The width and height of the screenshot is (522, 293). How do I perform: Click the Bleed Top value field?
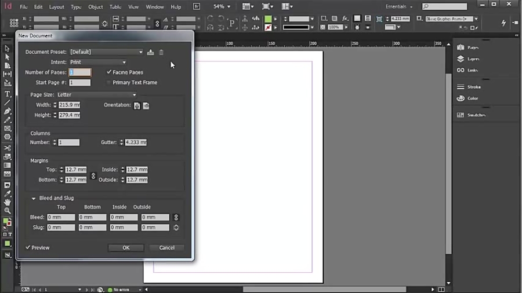coord(61,217)
